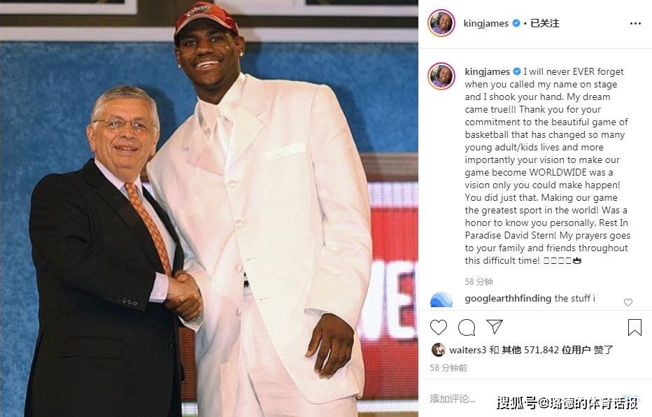This screenshot has height=417, width=652.
Task: Share post with paper plane icon
Action: point(495,327)
